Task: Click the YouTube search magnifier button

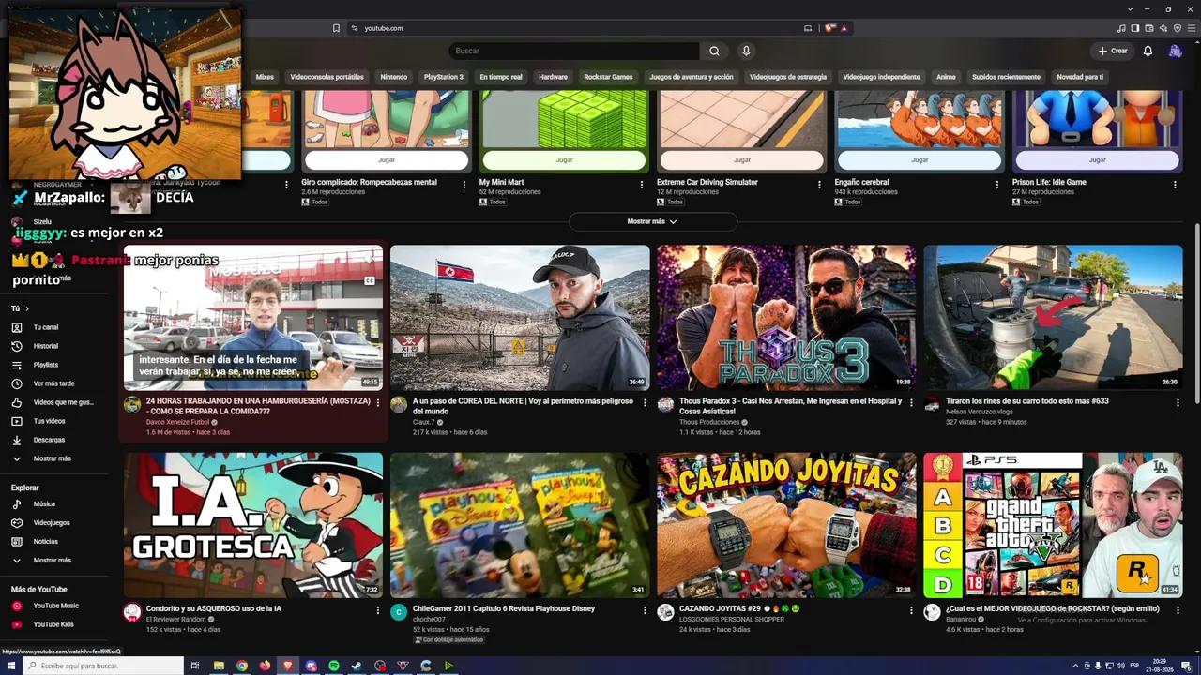Action: (x=714, y=51)
